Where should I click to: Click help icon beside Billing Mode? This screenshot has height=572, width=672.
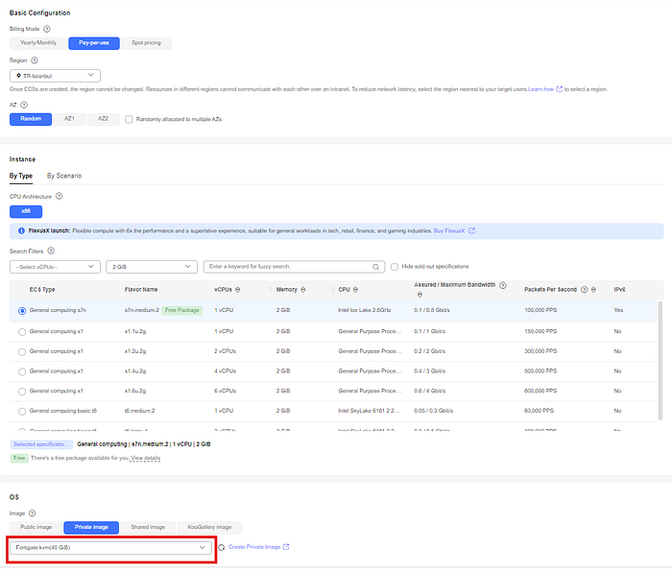click(x=47, y=29)
